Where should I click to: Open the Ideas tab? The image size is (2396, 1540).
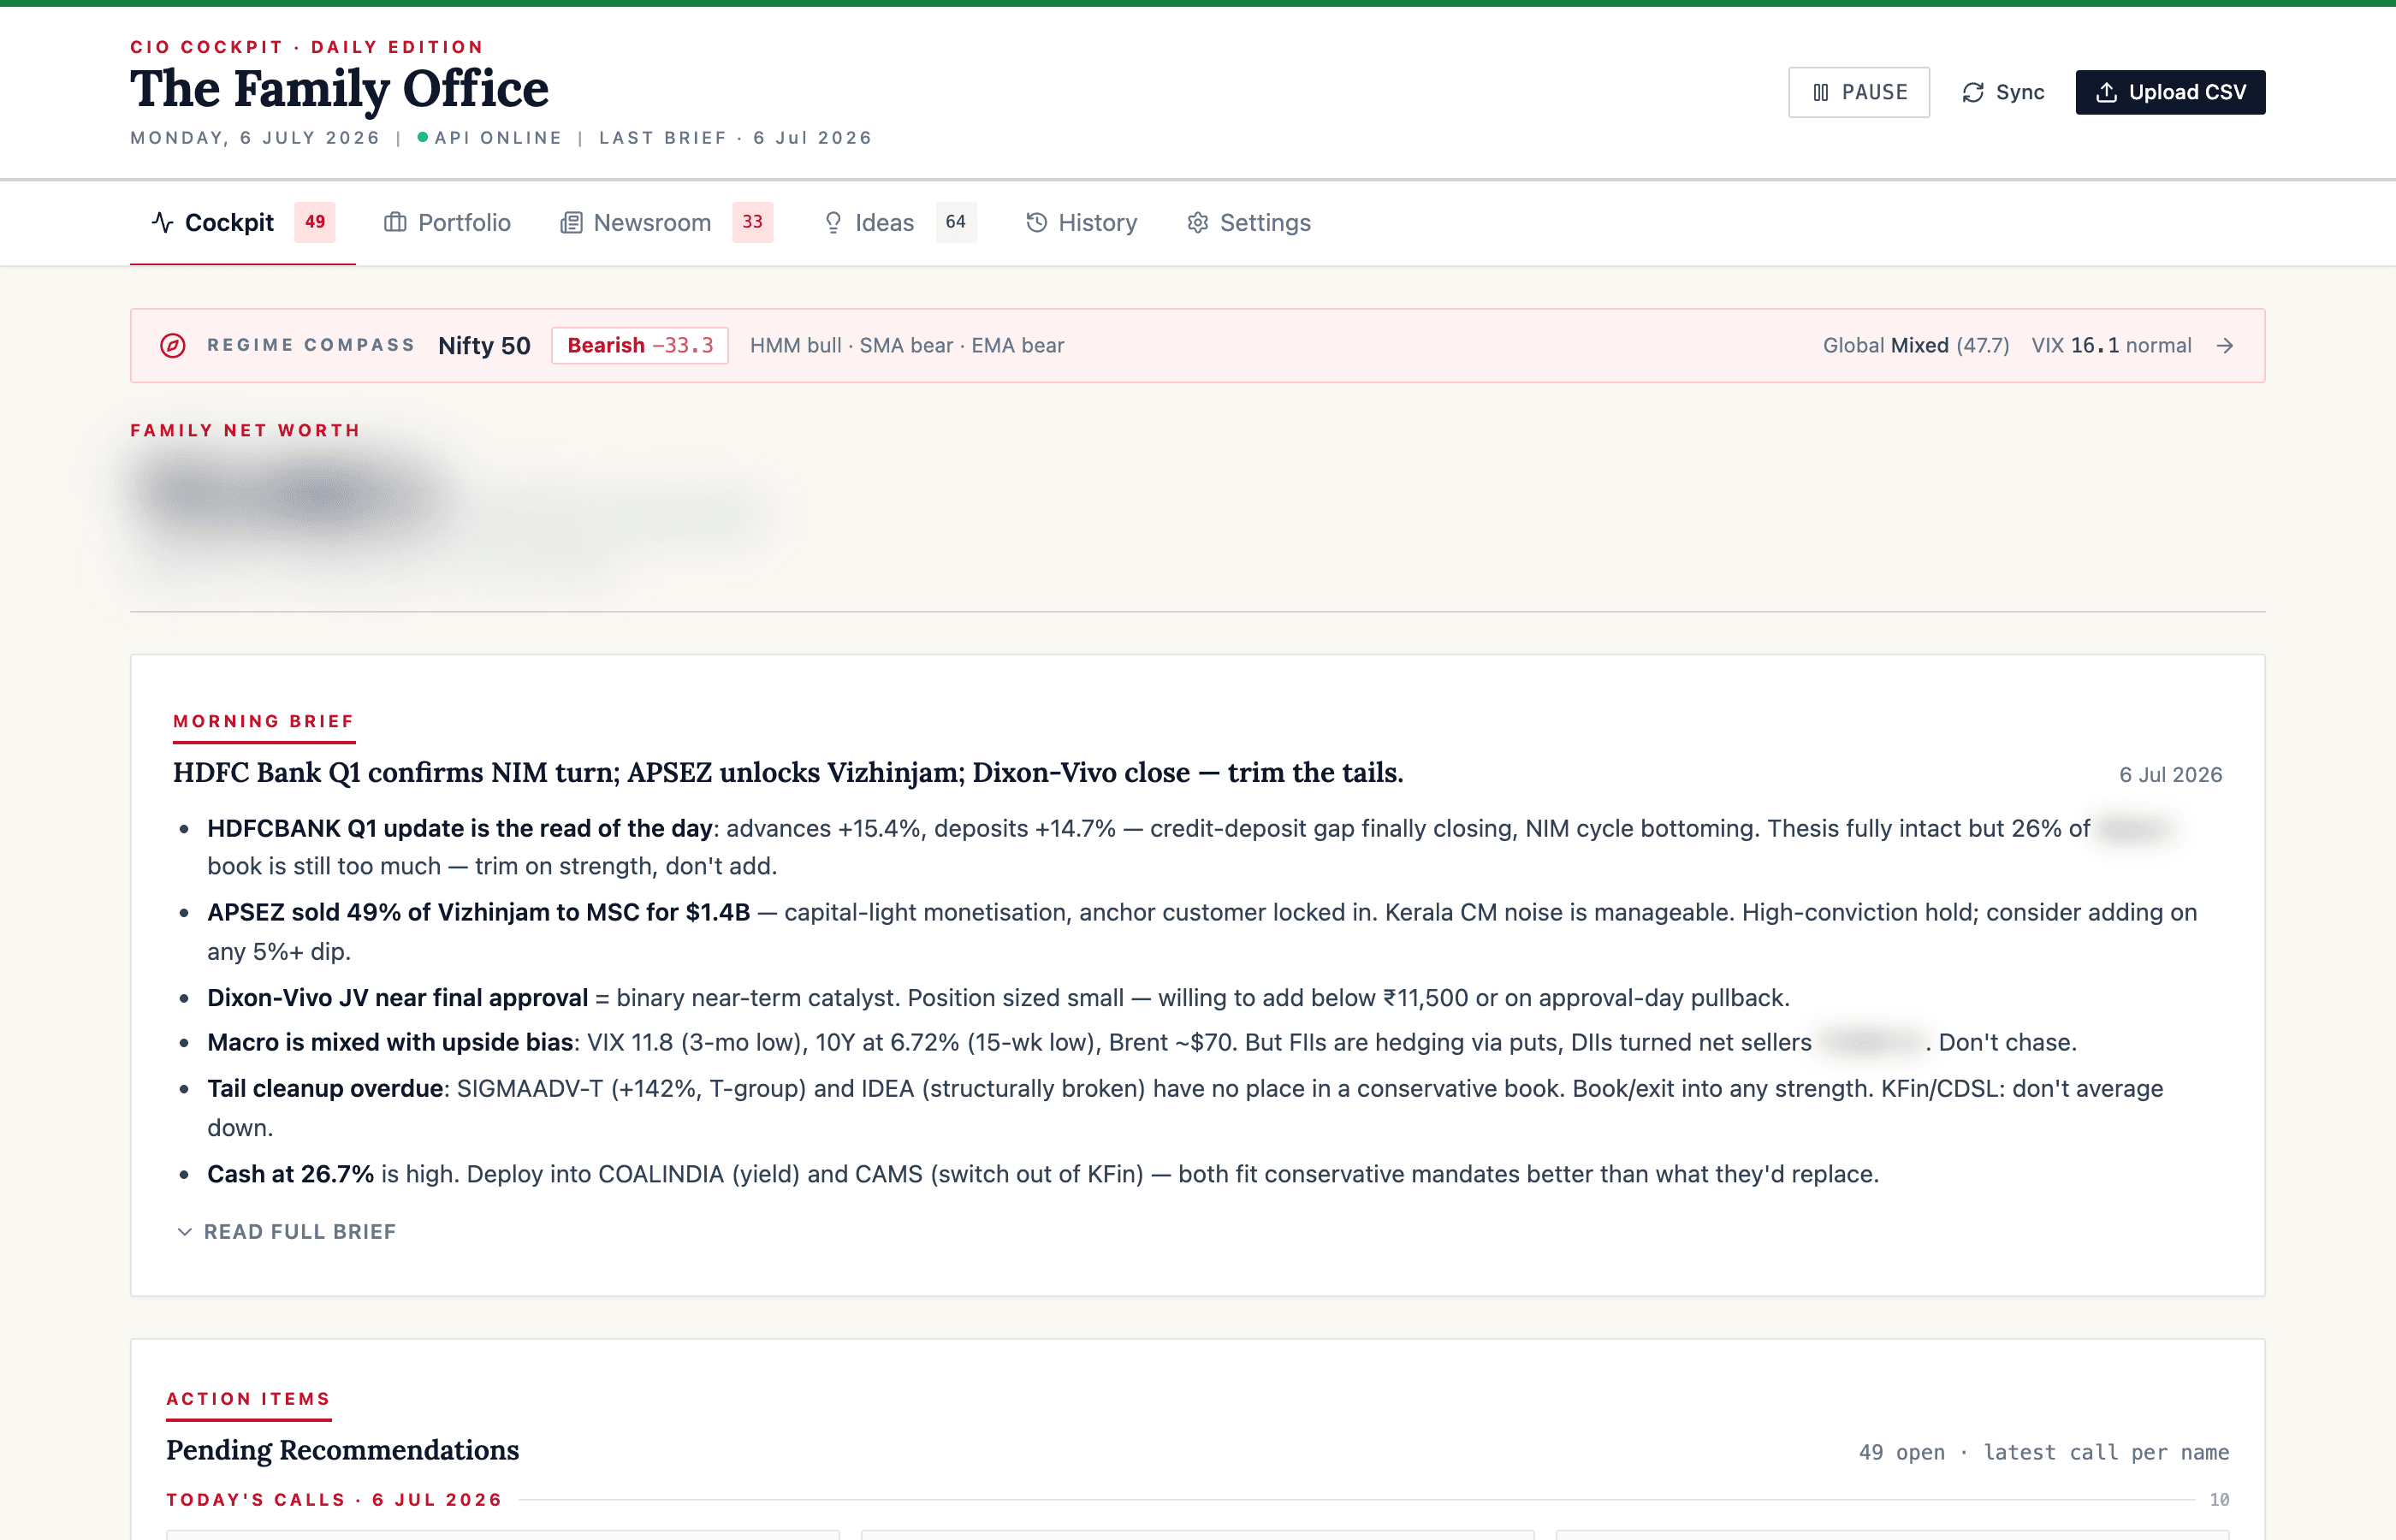click(x=899, y=222)
